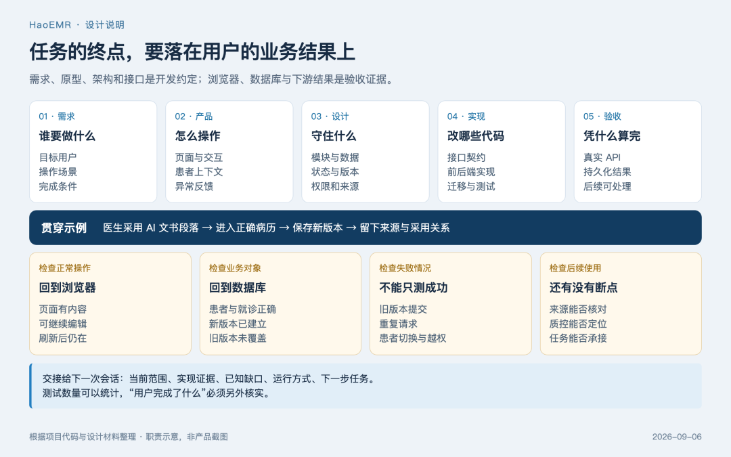Select the 持久化结果 line
The height and width of the screenshot is (457, 731).
[x=607, y=172]
